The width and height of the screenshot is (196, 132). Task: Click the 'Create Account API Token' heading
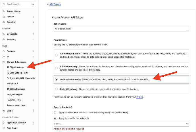point(67,18)
